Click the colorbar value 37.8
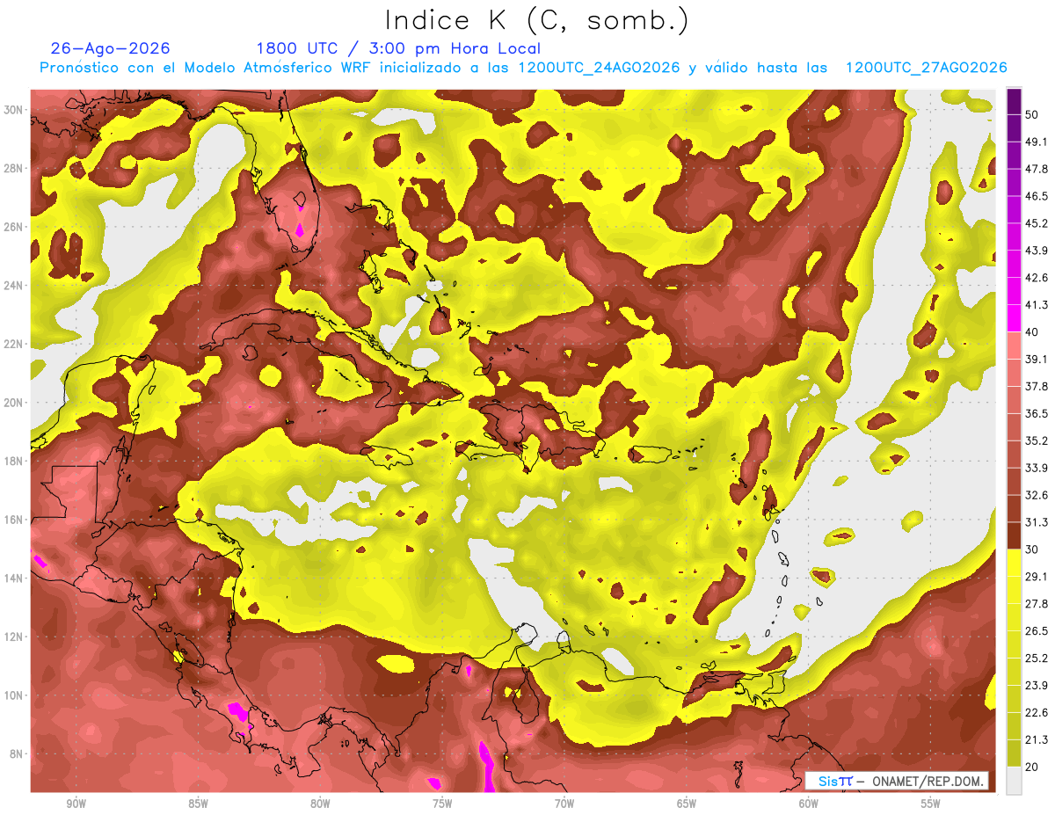The height and width of the screenshot is (815, 1055). (1037, 387)
